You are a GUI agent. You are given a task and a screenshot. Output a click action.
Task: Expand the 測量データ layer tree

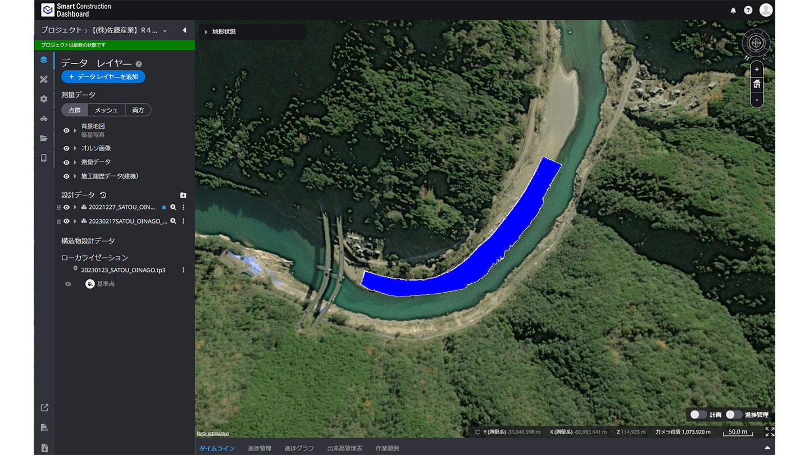(75, 162)
